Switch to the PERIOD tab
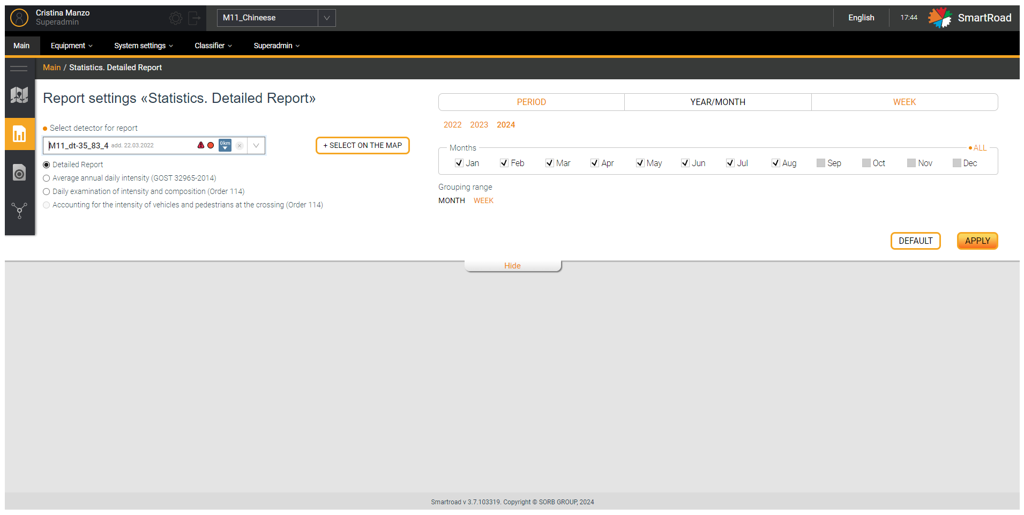Image resolution: width=1024 pixels, height=515 pixels. (x=532, y=102)
